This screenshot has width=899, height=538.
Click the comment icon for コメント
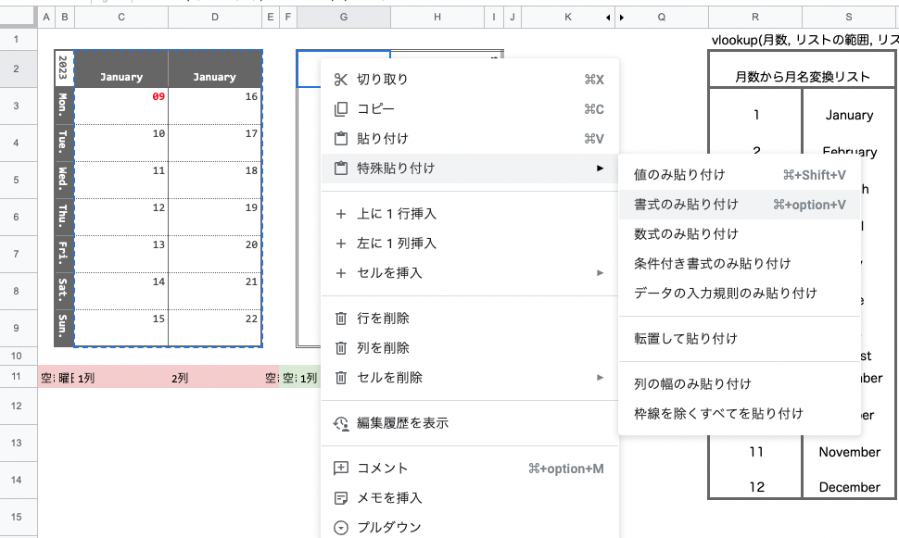tap(341, 469)
